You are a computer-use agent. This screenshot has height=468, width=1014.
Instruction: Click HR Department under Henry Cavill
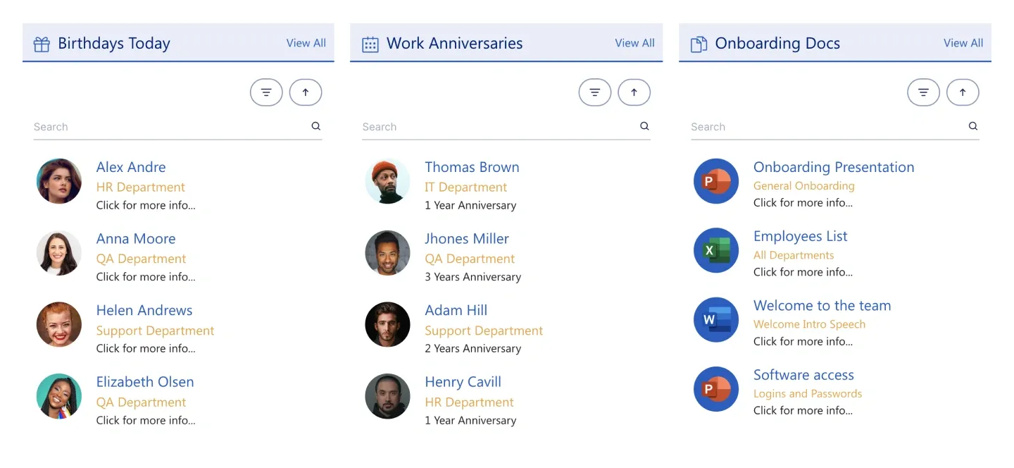point(469,402)
